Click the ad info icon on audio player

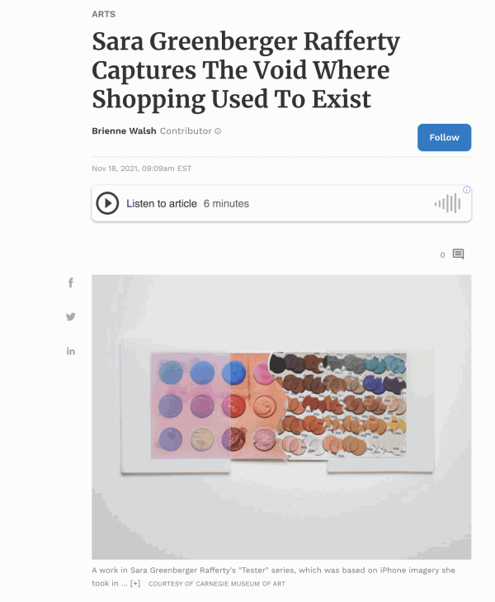point(467,190)
